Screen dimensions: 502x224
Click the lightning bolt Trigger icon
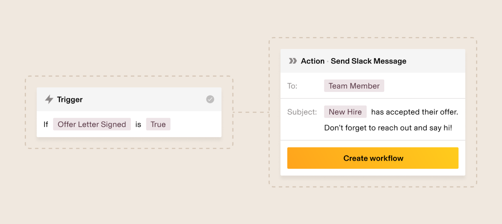[49, 100]
